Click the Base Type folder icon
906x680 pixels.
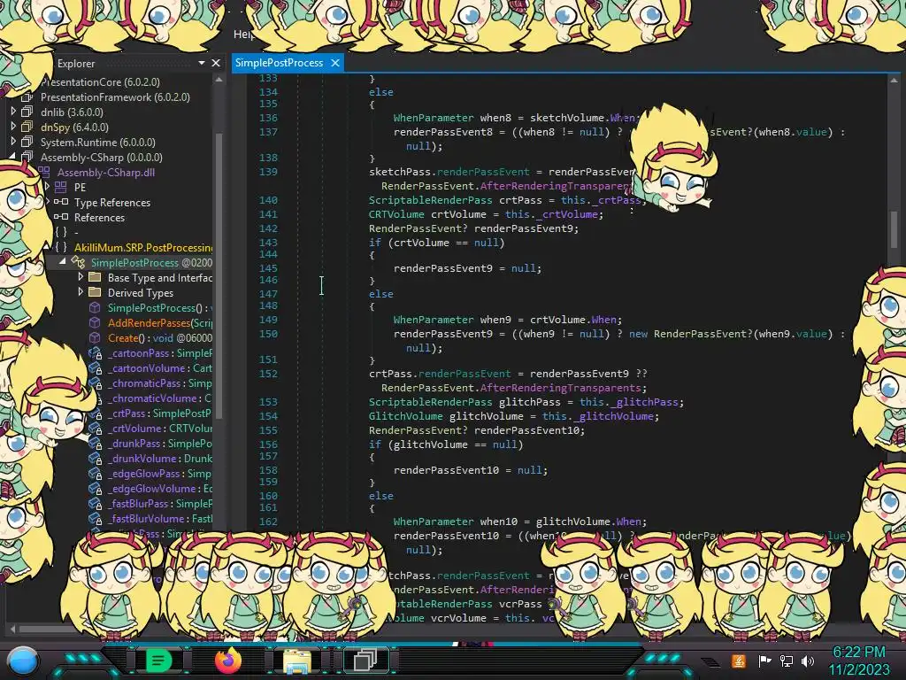pyautogui.click(x=95, y=277)
